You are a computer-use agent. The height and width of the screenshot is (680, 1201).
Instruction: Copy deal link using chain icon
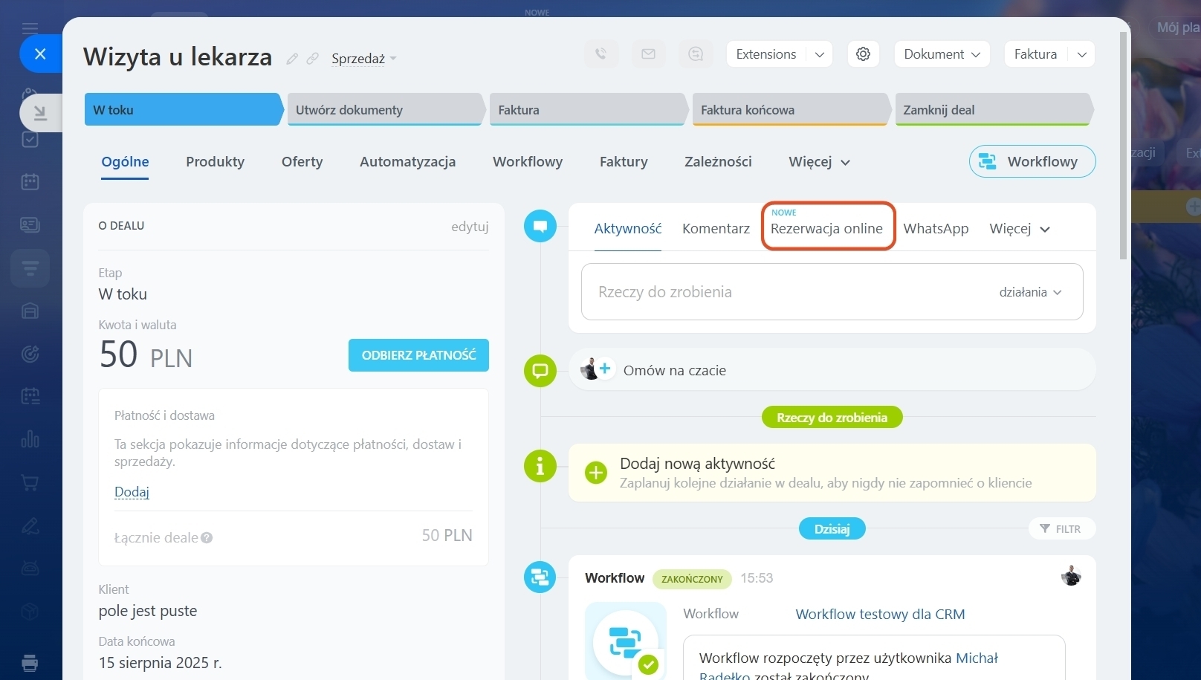313,59
